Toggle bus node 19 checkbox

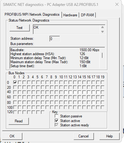(x=103, y=82)
